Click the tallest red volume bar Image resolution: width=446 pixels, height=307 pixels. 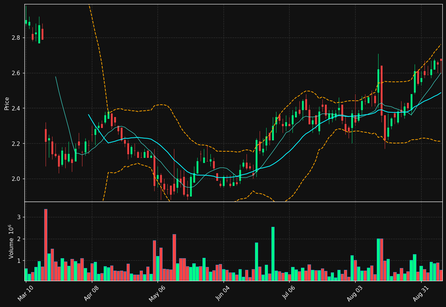click(x=46, y=245)
